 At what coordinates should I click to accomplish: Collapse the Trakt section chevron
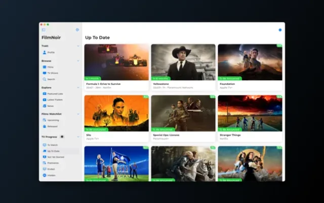pyautogui.click(x=78, y=46)
